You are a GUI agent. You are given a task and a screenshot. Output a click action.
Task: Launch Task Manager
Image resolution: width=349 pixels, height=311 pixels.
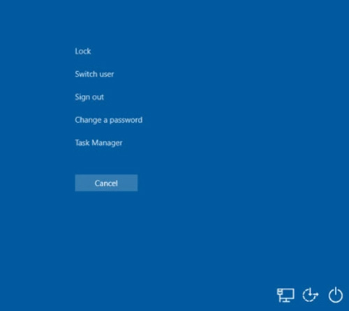(x=98, y=143)
